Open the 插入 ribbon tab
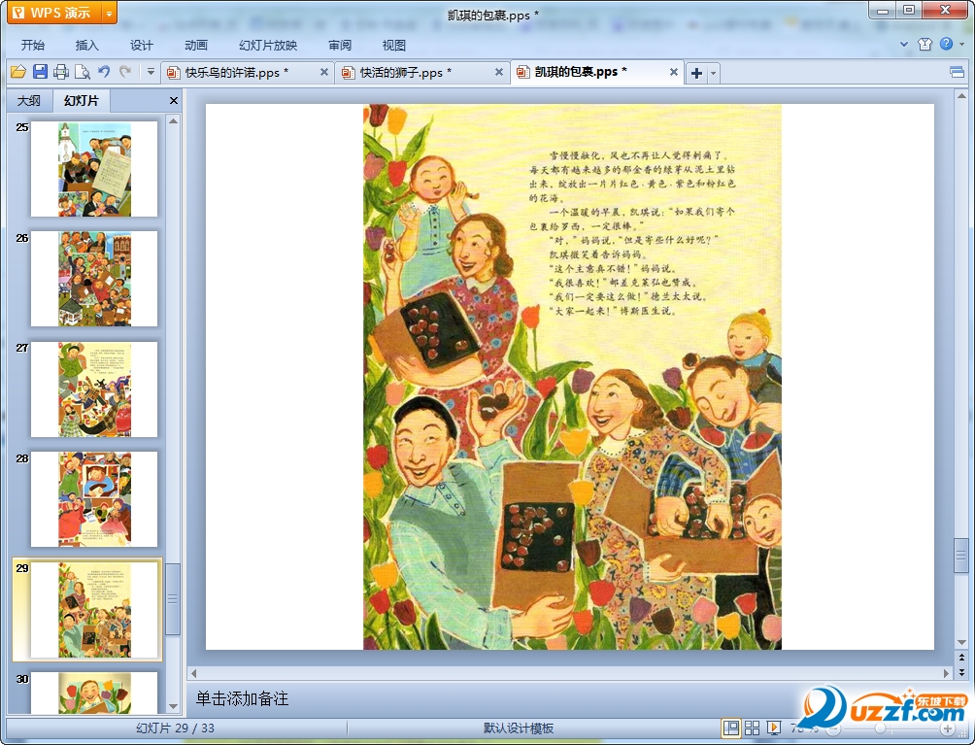This screenshot has height=745, width=975. (x=86, y=46)
